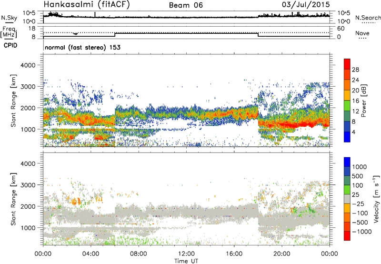Pick the blue 4–8 dB power segment

point(347,126)
